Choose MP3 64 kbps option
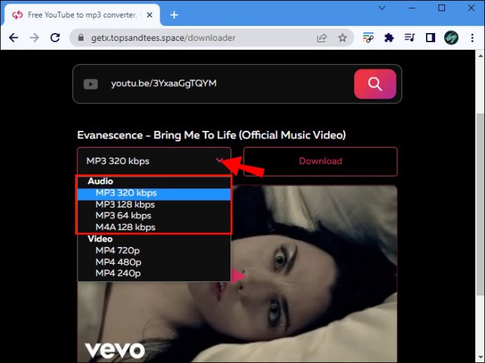This screenshot has width=485, height=363. click(154, 216)
